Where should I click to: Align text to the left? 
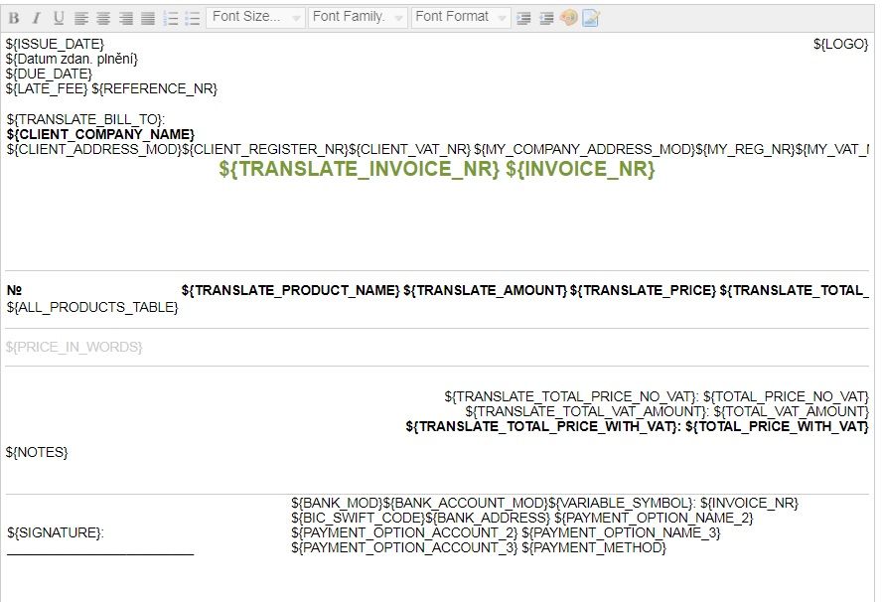coord(81,18)
